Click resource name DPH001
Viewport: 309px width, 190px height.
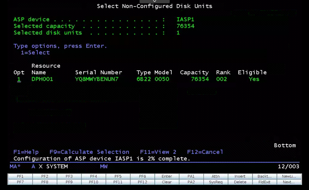42,79
